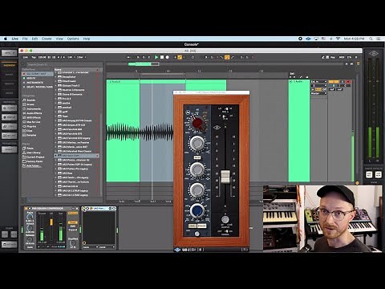Open the first 'none' parameter dropdown

pyautogui.click(x=91, y=247)
